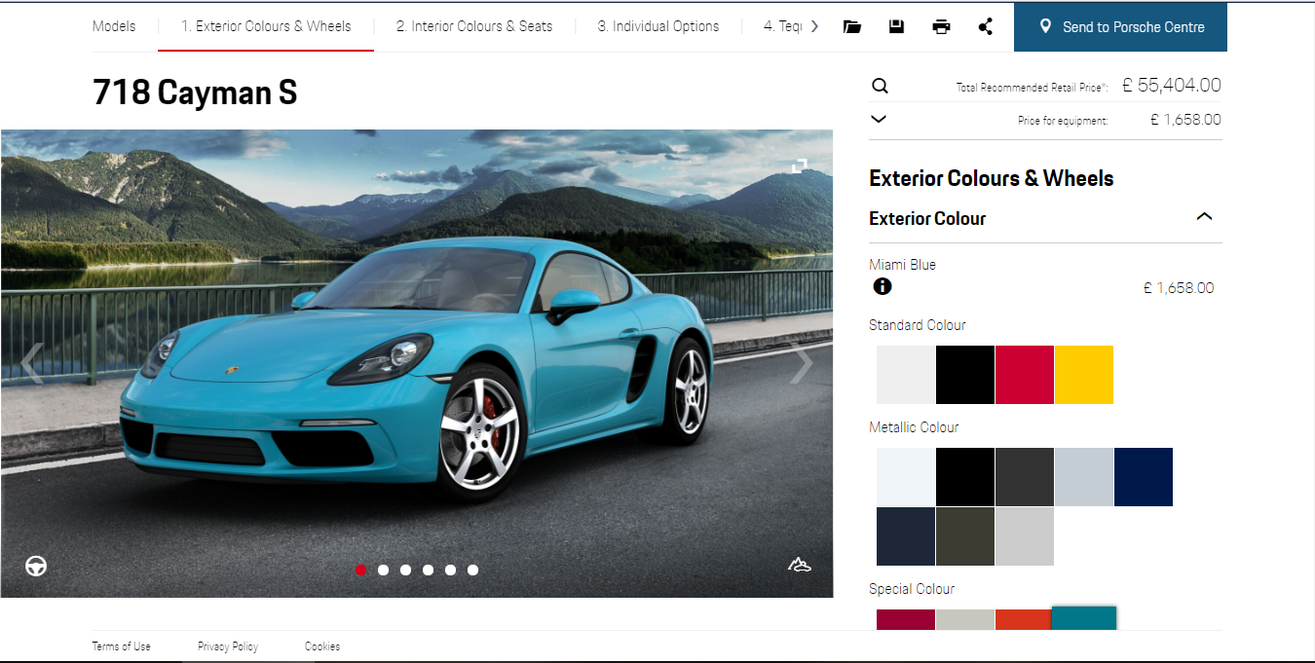The height and width of the screenshot is (663, 1315).
Task: Select the carmine red special colour swatch
Action: 906,620
